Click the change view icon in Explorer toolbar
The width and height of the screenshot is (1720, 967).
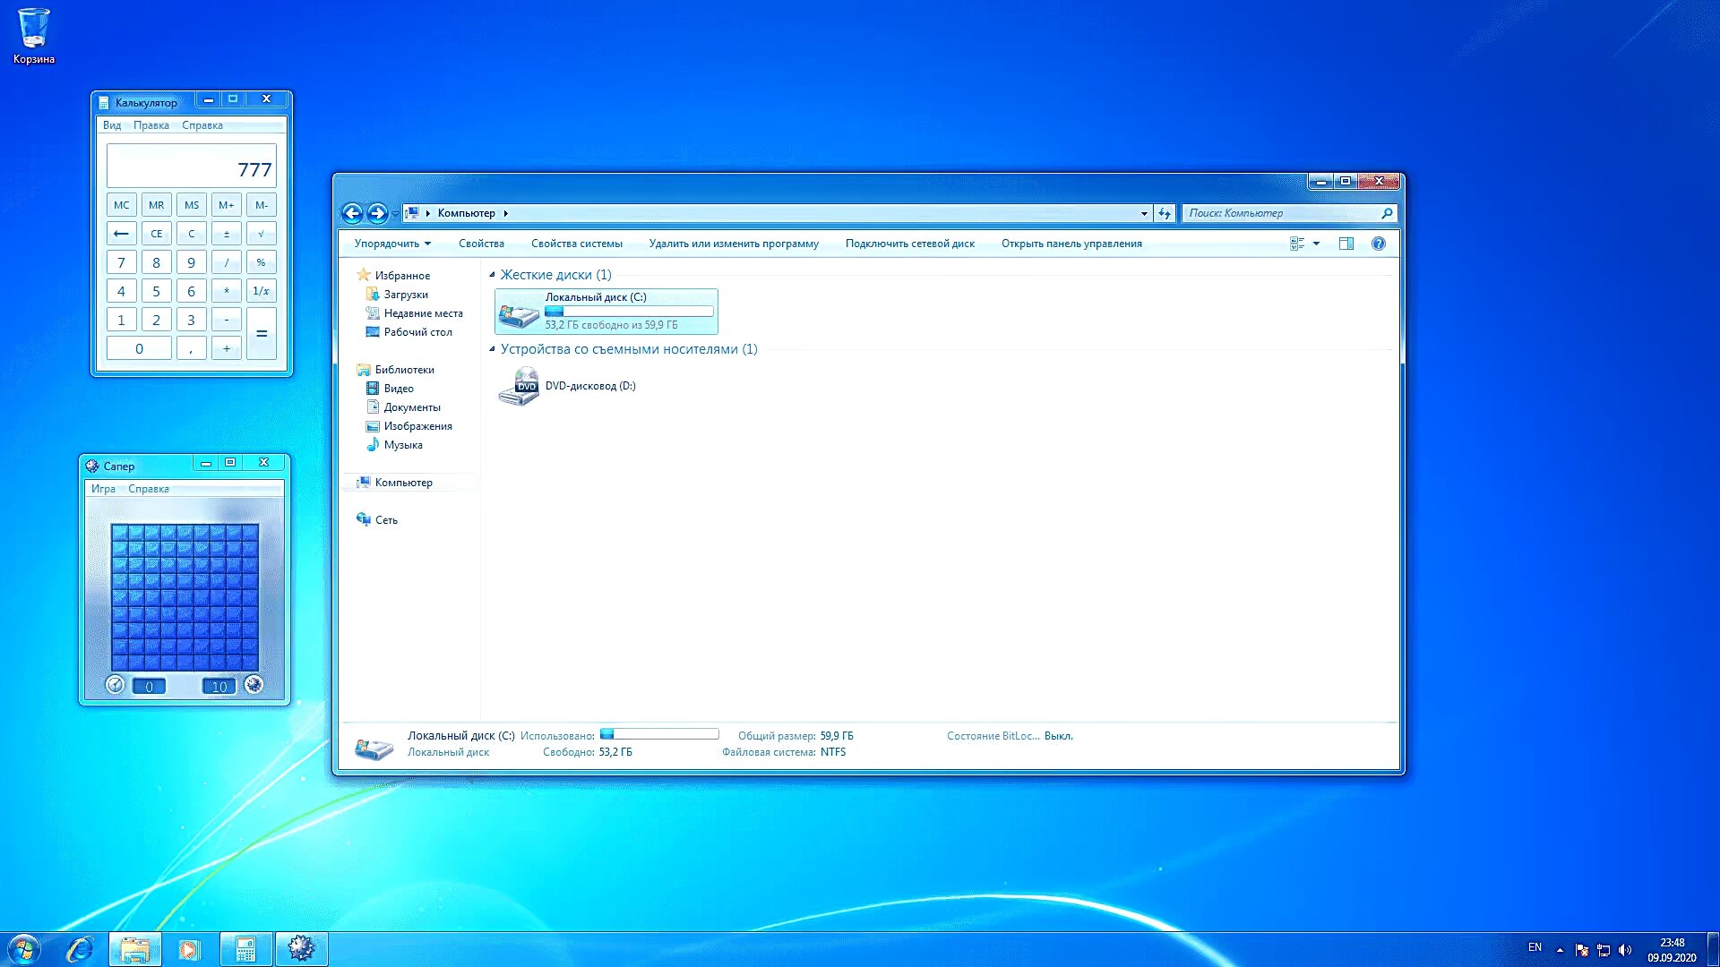(1296, 244)
